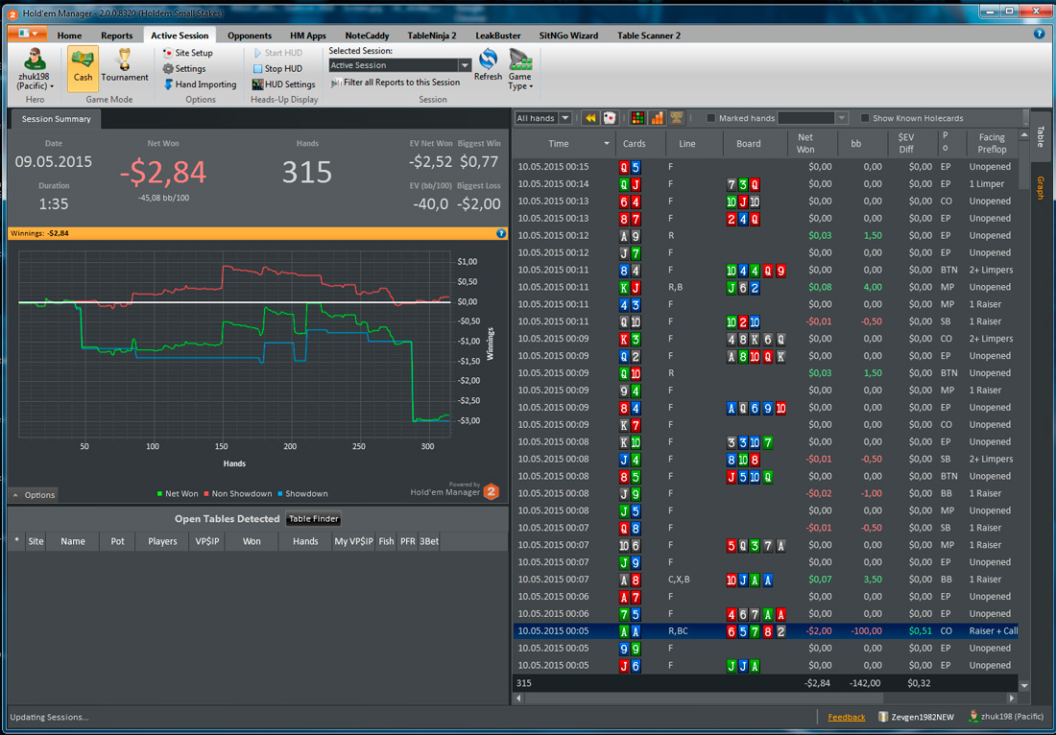Image resolution: width=1056 pixels, height=735 pixels.
Task: Open the zhuk198 (Pacific) hero selector
Action: (x=35, y=69)
